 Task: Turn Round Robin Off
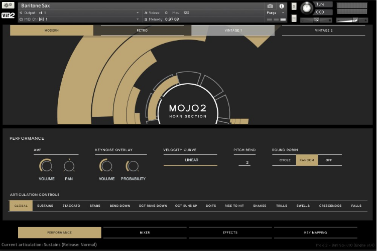(x=329, y=160)
